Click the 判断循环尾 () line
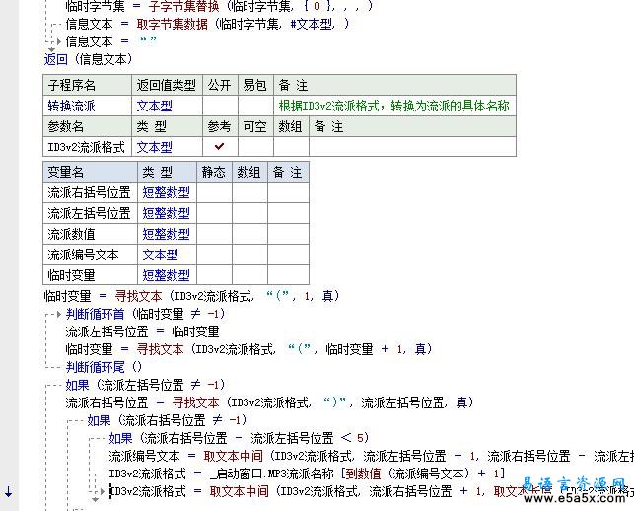Viewport: 634px width, 511px height. (x=104, y=367)
